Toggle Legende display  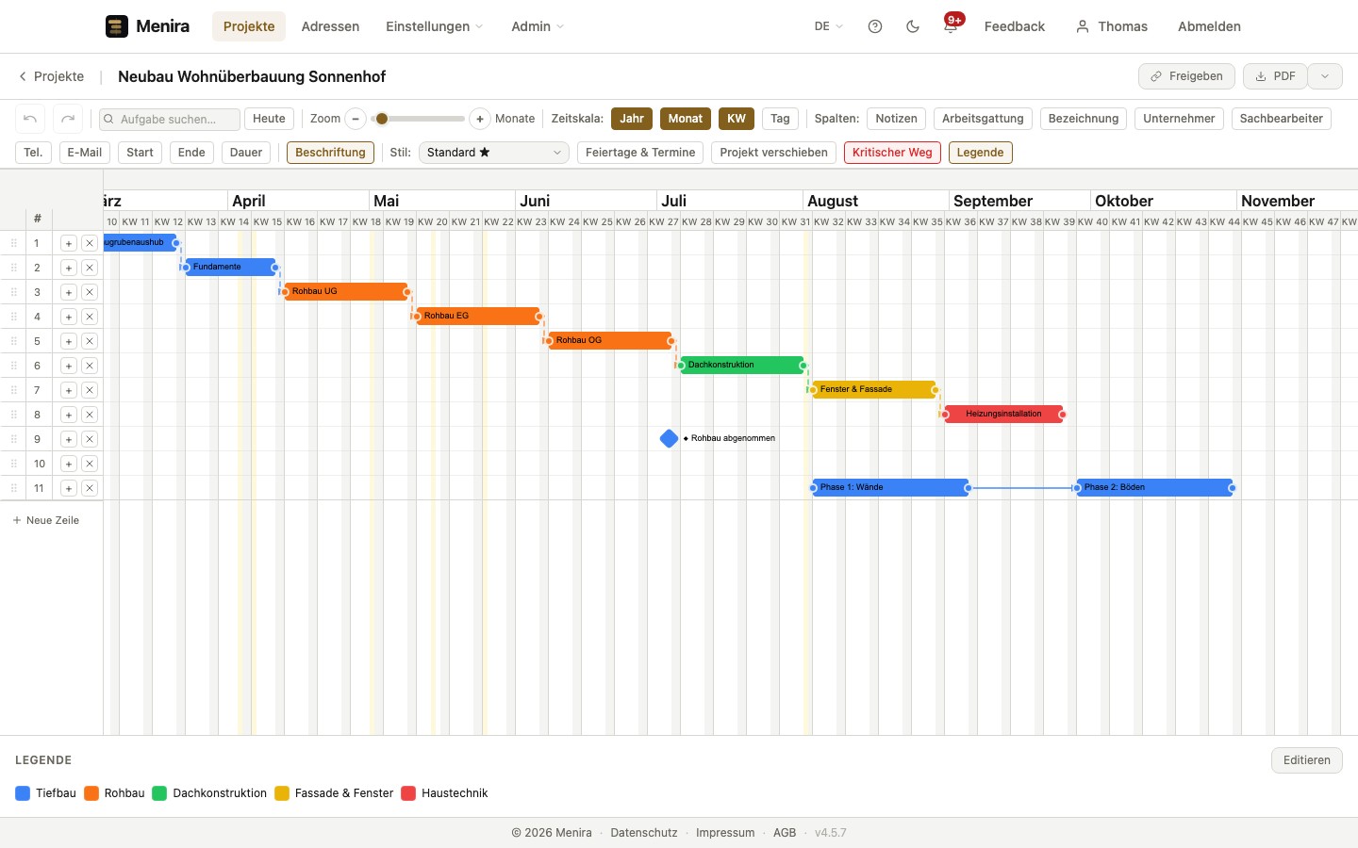coord(980,153)
